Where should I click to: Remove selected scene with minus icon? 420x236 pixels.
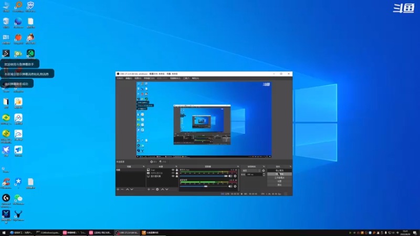pos(122,189)
